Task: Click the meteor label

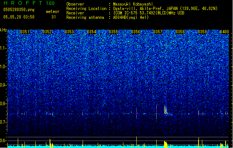Action: point(53,11)
